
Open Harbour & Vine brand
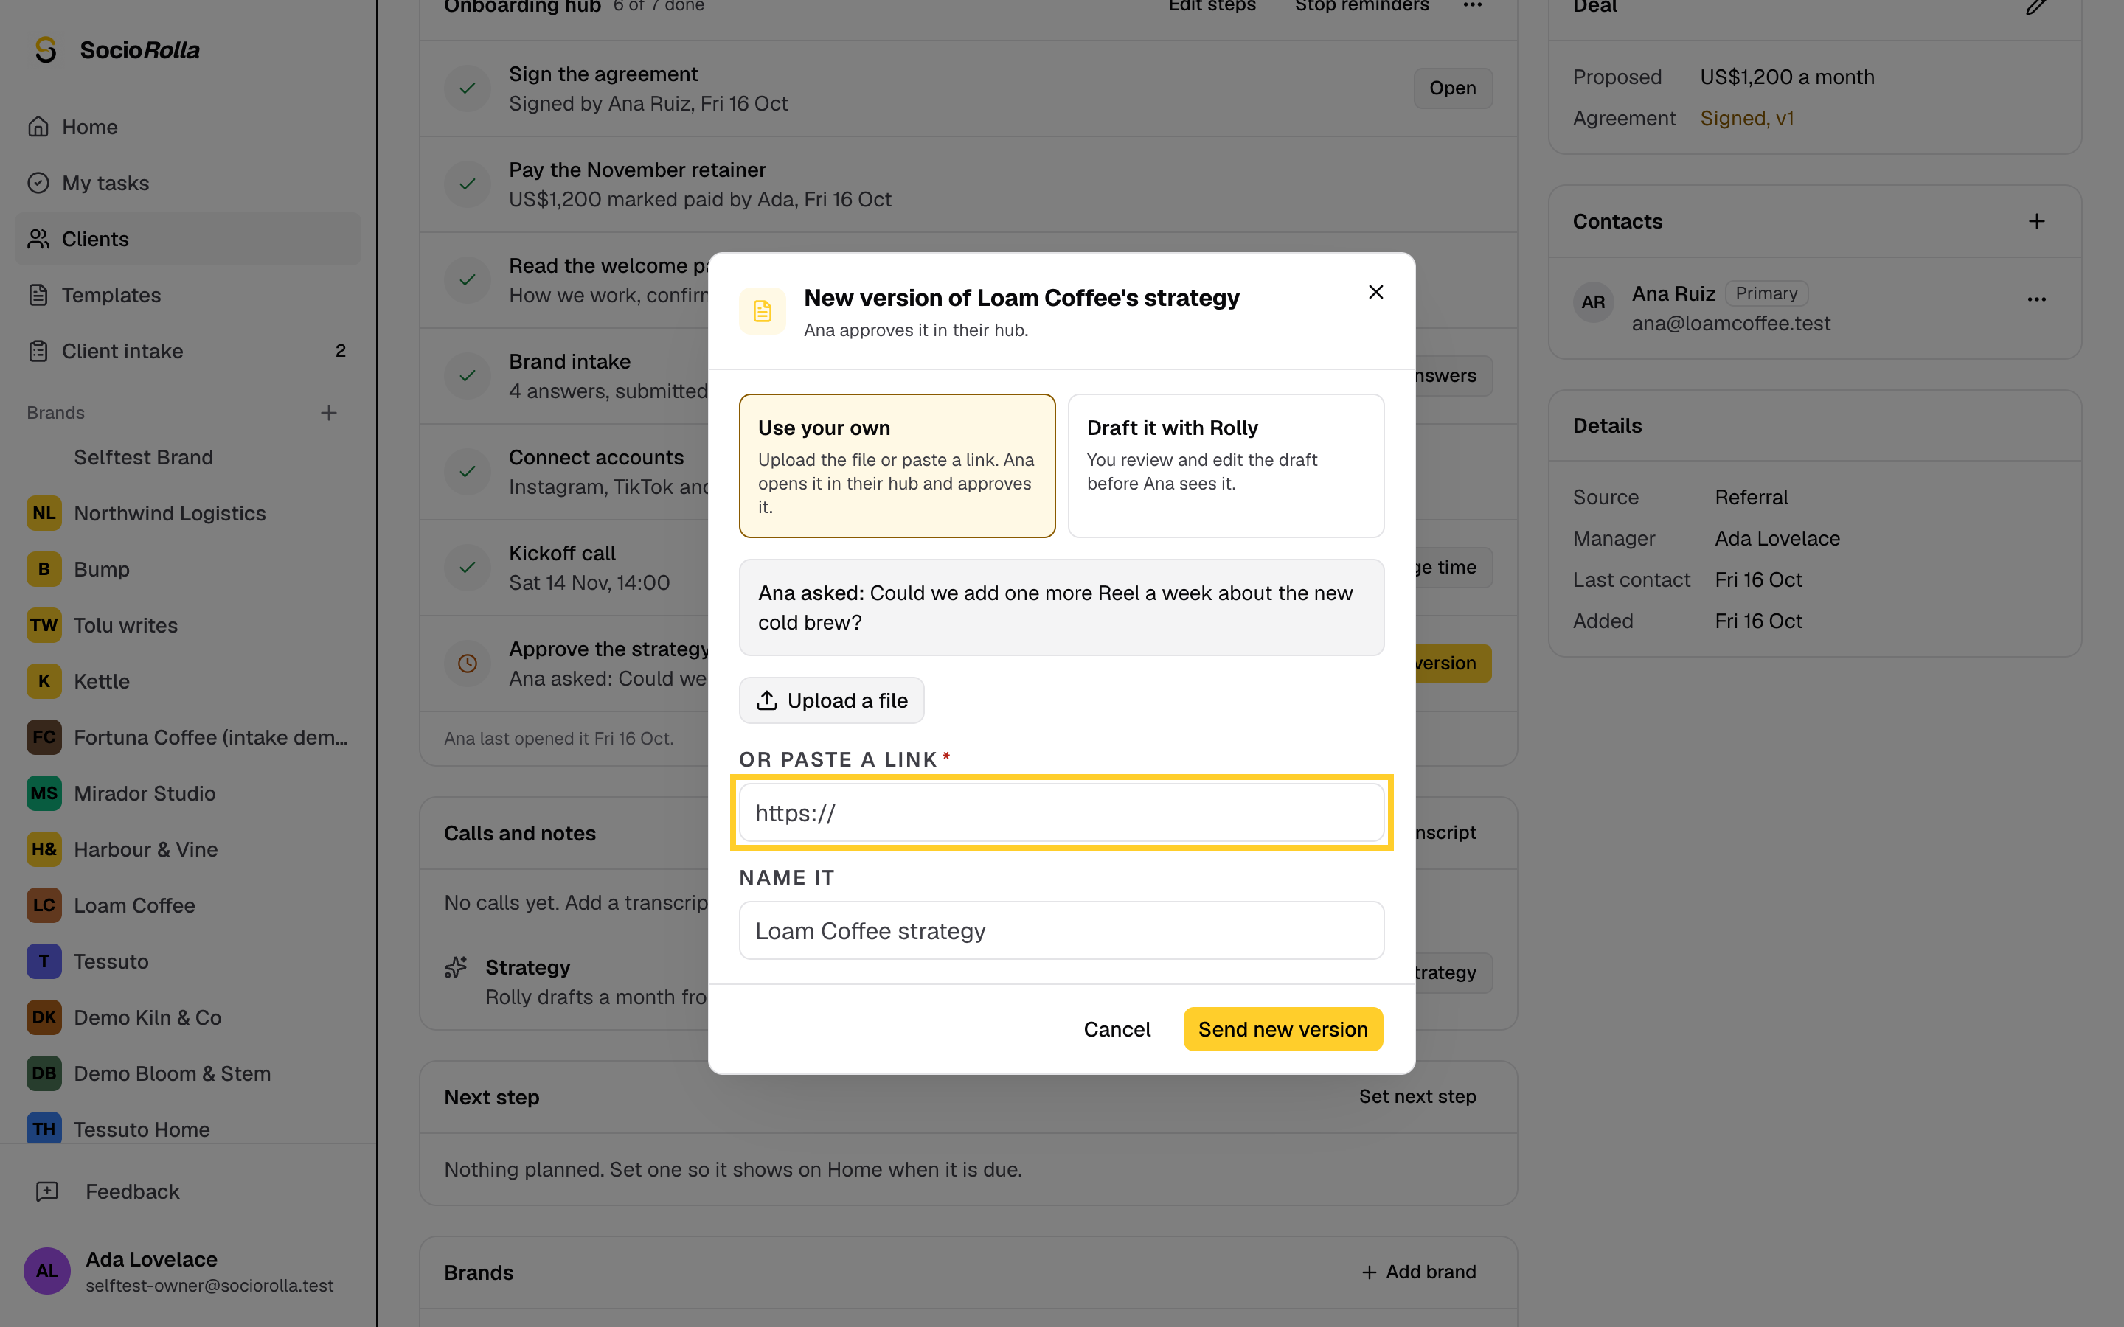coord(188,849)
